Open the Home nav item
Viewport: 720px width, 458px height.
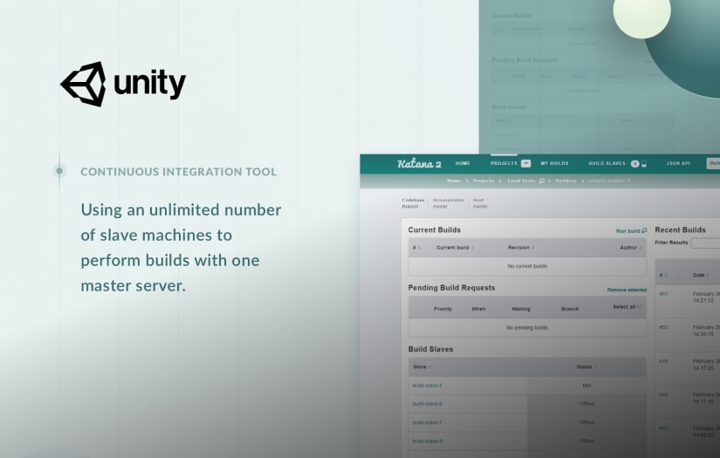point(463,163)
